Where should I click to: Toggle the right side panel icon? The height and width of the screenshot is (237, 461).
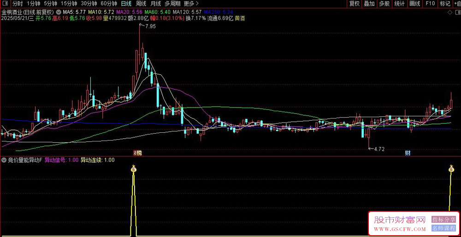click(x=457, y=12)
